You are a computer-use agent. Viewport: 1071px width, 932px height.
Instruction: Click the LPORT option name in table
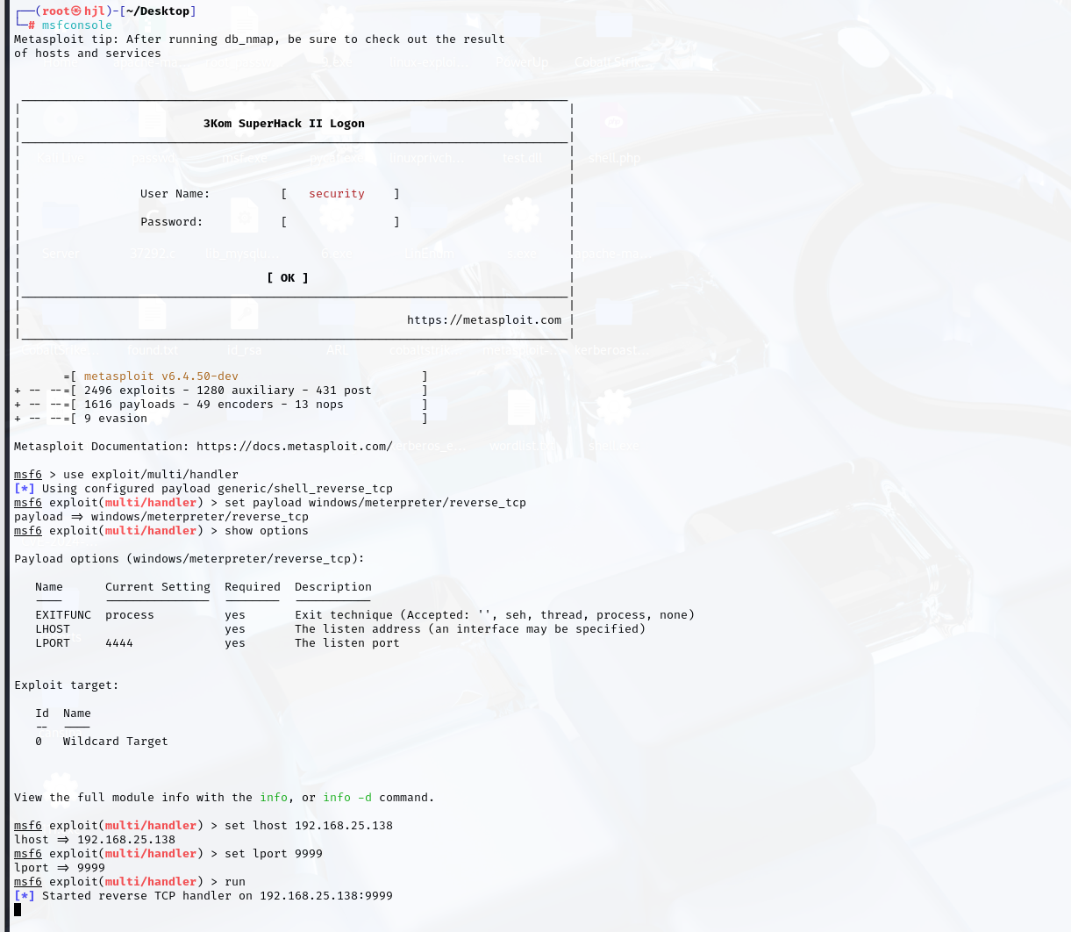click(x=53, y=643)
